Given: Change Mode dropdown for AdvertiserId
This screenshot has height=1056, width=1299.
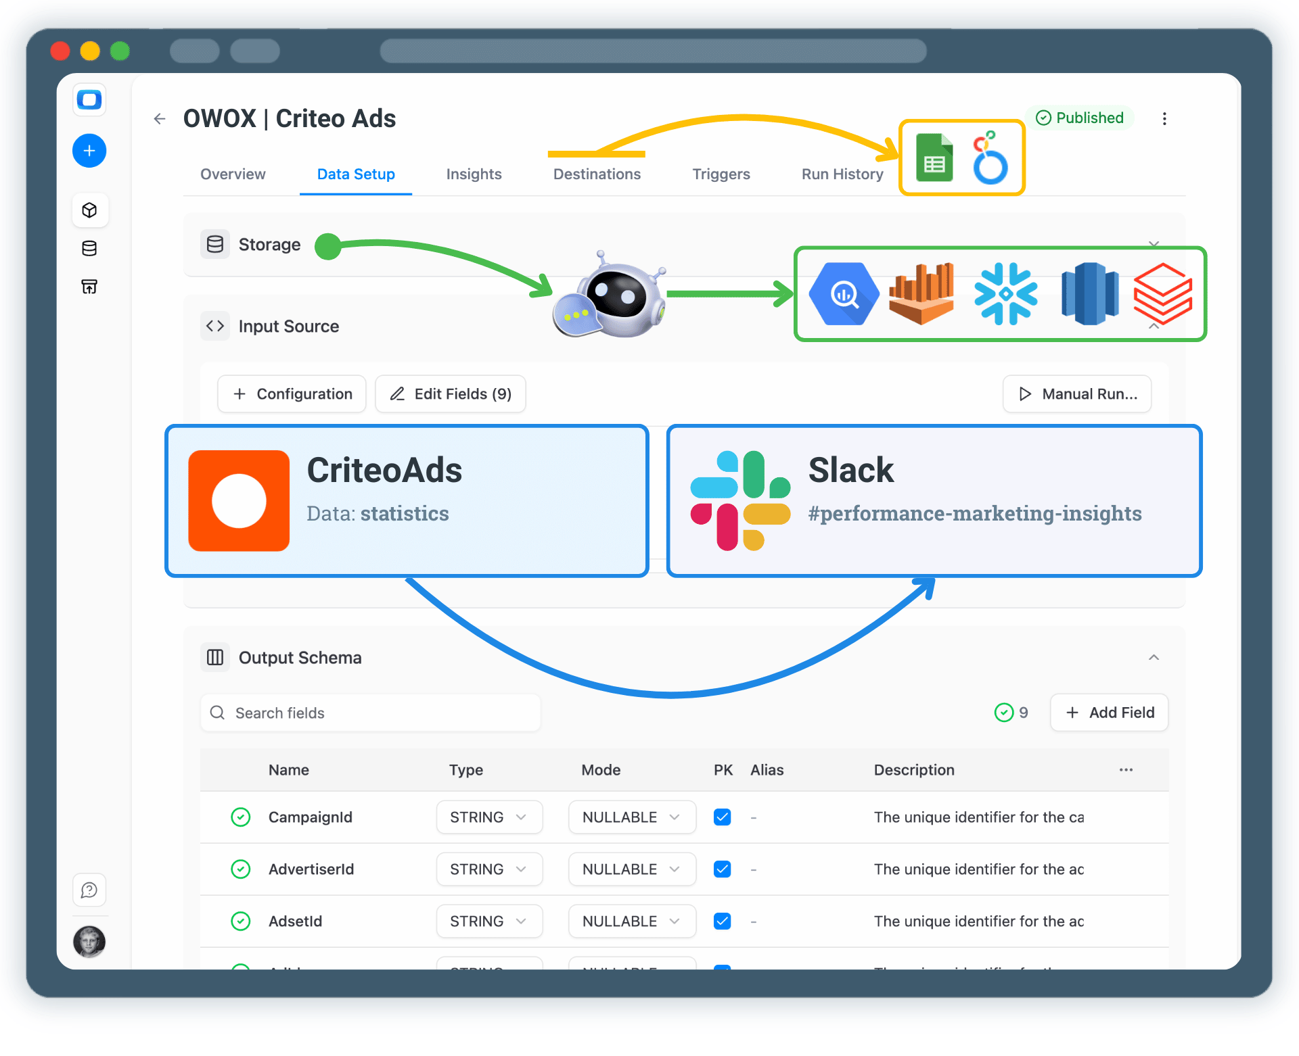Looking at the screenshot, I should [x=631, y=869].
